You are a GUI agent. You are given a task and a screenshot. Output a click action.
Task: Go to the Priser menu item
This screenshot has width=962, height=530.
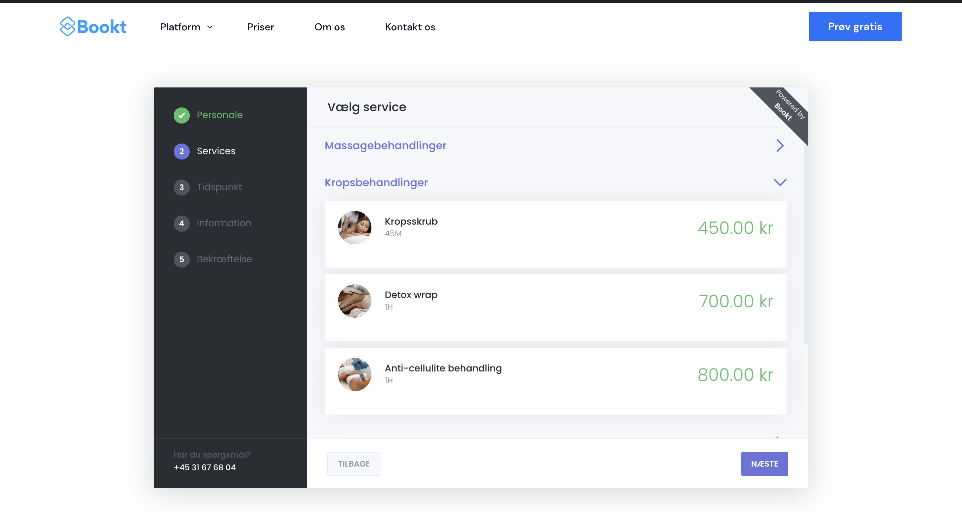click(x=260, y=27)
